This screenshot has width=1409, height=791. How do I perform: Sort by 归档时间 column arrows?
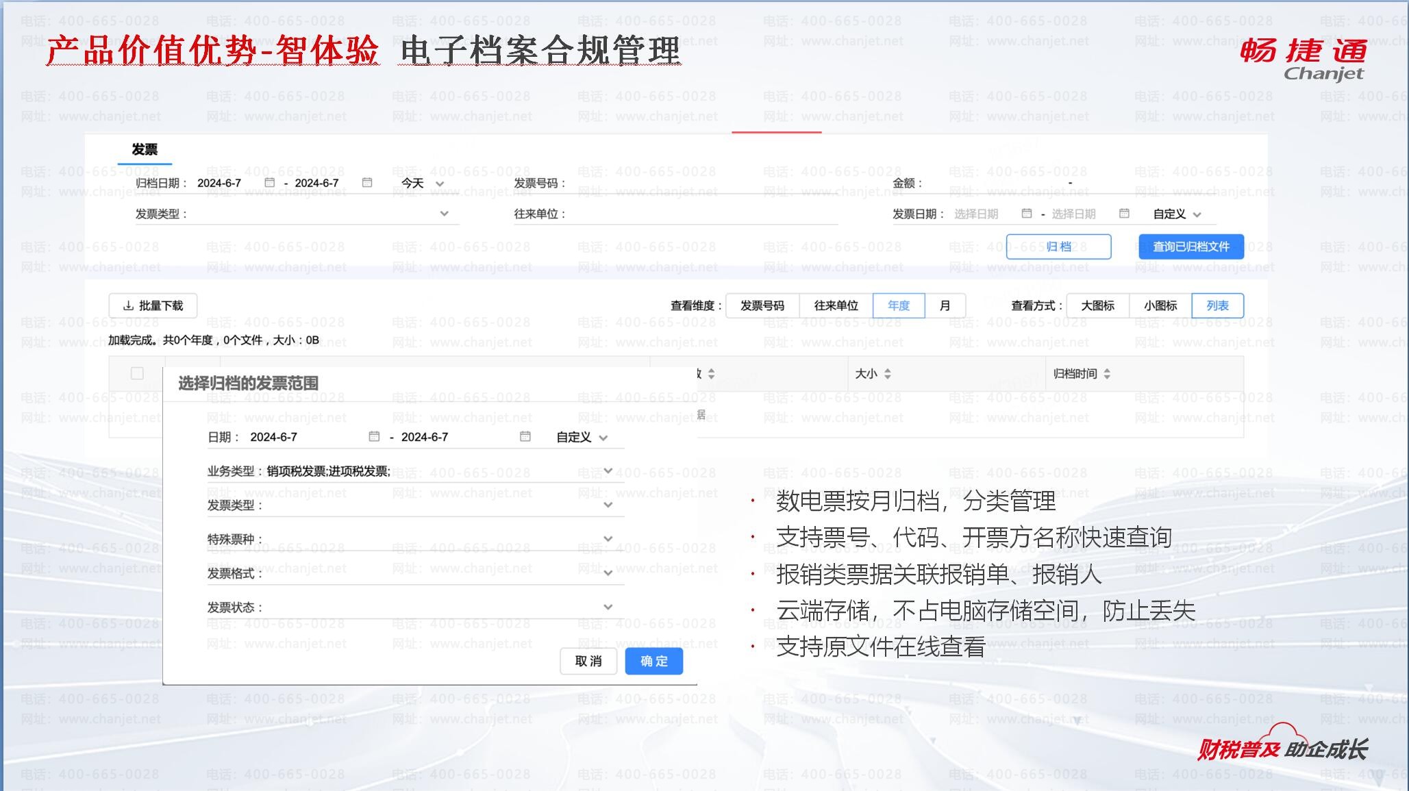(1107, 374)
